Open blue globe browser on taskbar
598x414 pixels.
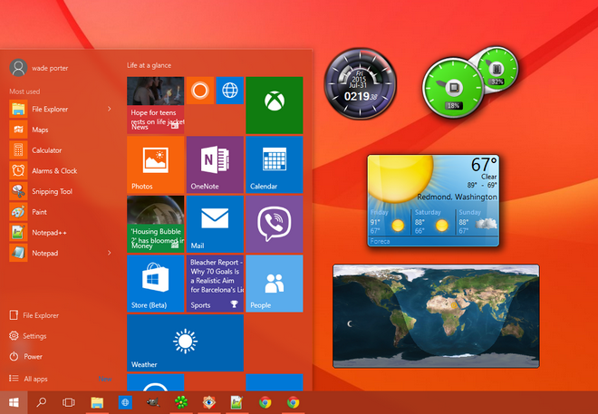125,402
